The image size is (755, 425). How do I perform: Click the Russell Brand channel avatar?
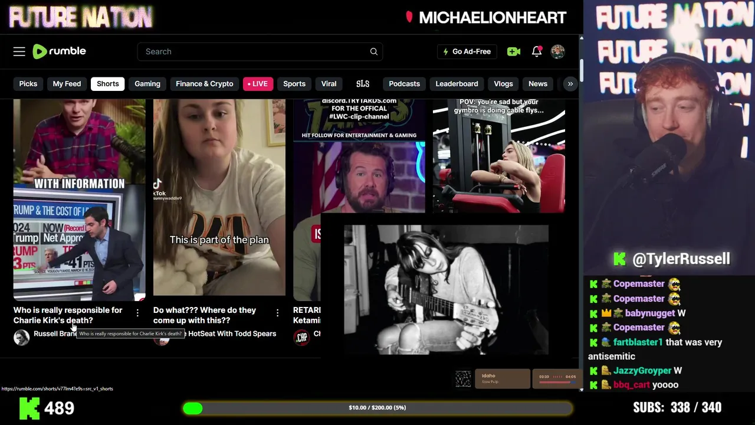point(21,338)
